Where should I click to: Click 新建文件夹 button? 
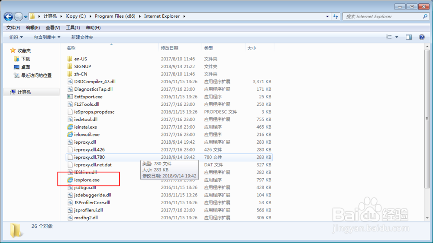click(x=82, y=37)
